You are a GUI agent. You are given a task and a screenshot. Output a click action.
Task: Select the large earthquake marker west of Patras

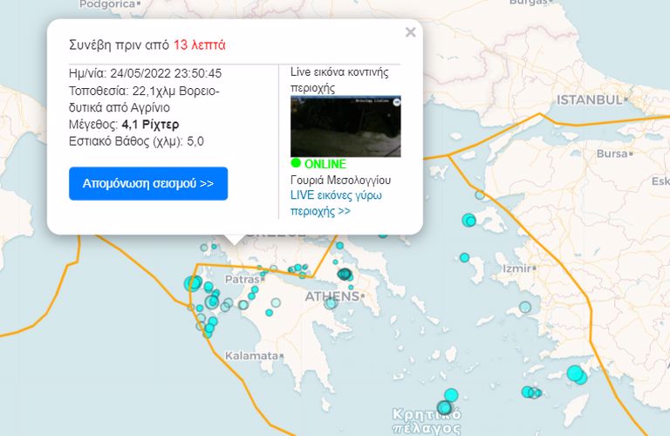coord(193,283)
